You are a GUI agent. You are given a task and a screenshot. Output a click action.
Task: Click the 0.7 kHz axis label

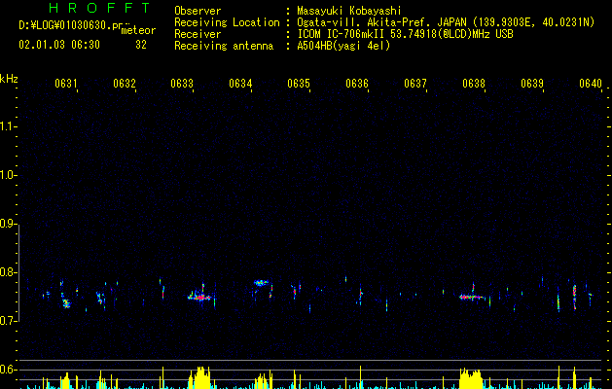[8, 321]
